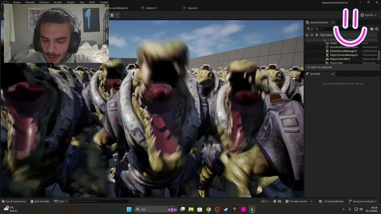381x214 pixels.
Task: Click the PlayerCameraManager0 actor icon
Action: point(327,55)
